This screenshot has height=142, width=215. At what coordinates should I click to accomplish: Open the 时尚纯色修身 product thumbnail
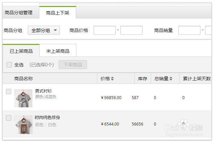point(23,124)
